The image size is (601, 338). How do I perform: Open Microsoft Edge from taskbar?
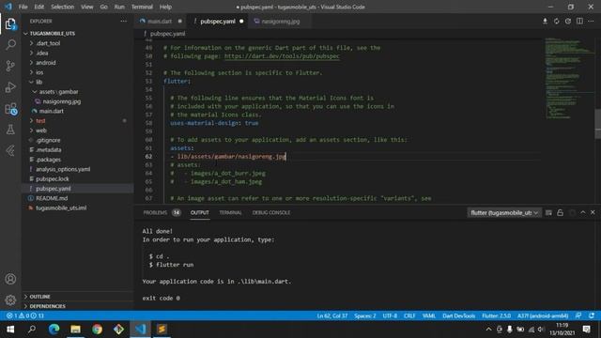[x=54, y=329]
